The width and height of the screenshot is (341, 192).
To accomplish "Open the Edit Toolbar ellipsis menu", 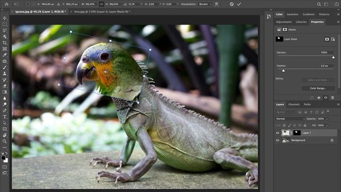I will 5,147.
